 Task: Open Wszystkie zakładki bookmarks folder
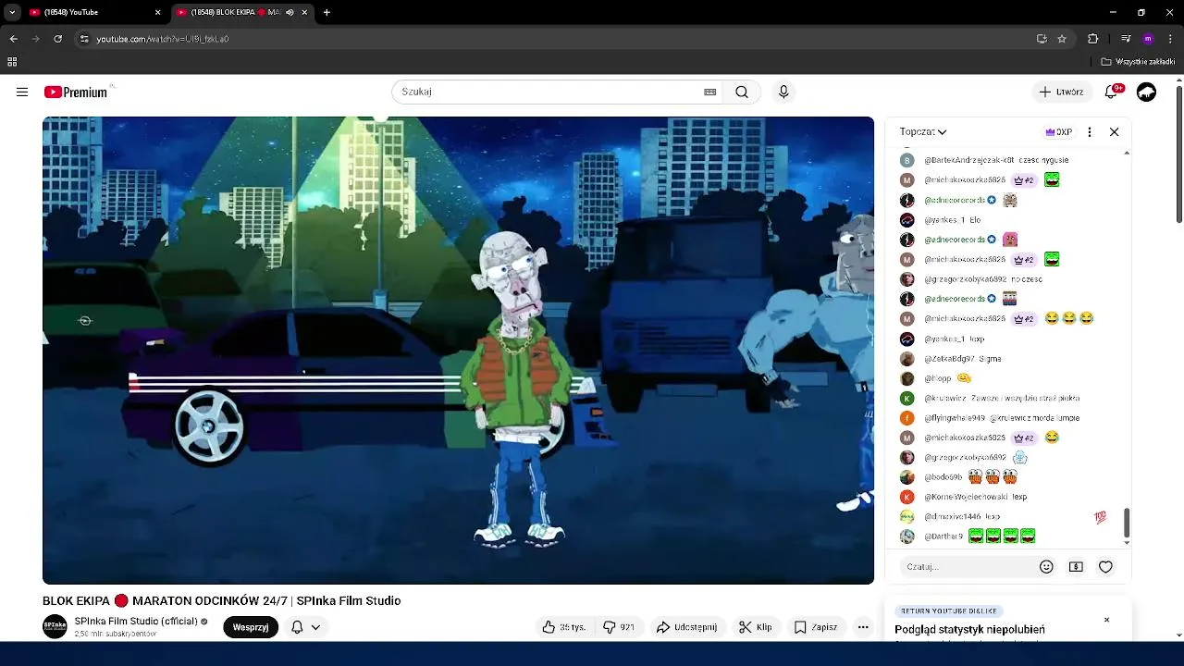(1138, 62)
